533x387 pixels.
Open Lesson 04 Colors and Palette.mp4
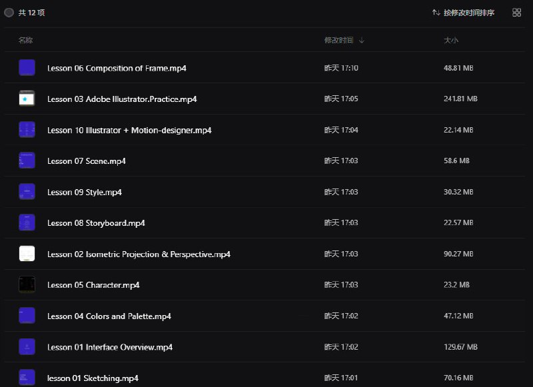[109, 316]
